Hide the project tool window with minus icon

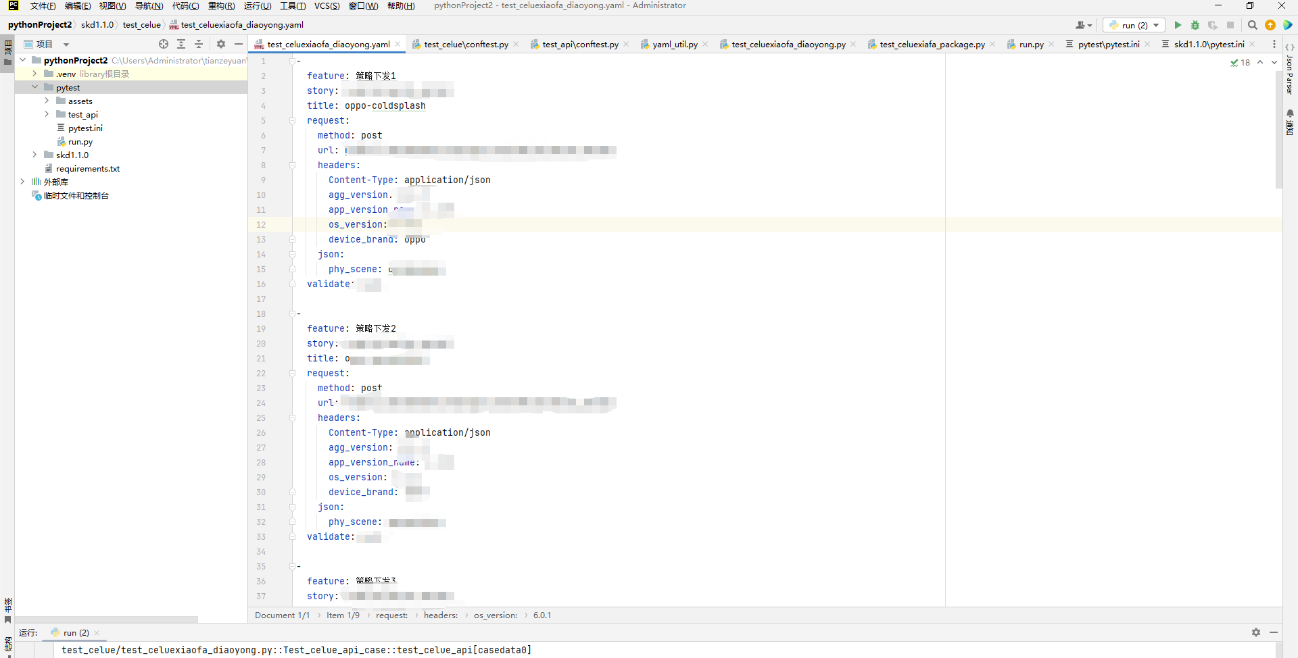[x=239, y=44]
